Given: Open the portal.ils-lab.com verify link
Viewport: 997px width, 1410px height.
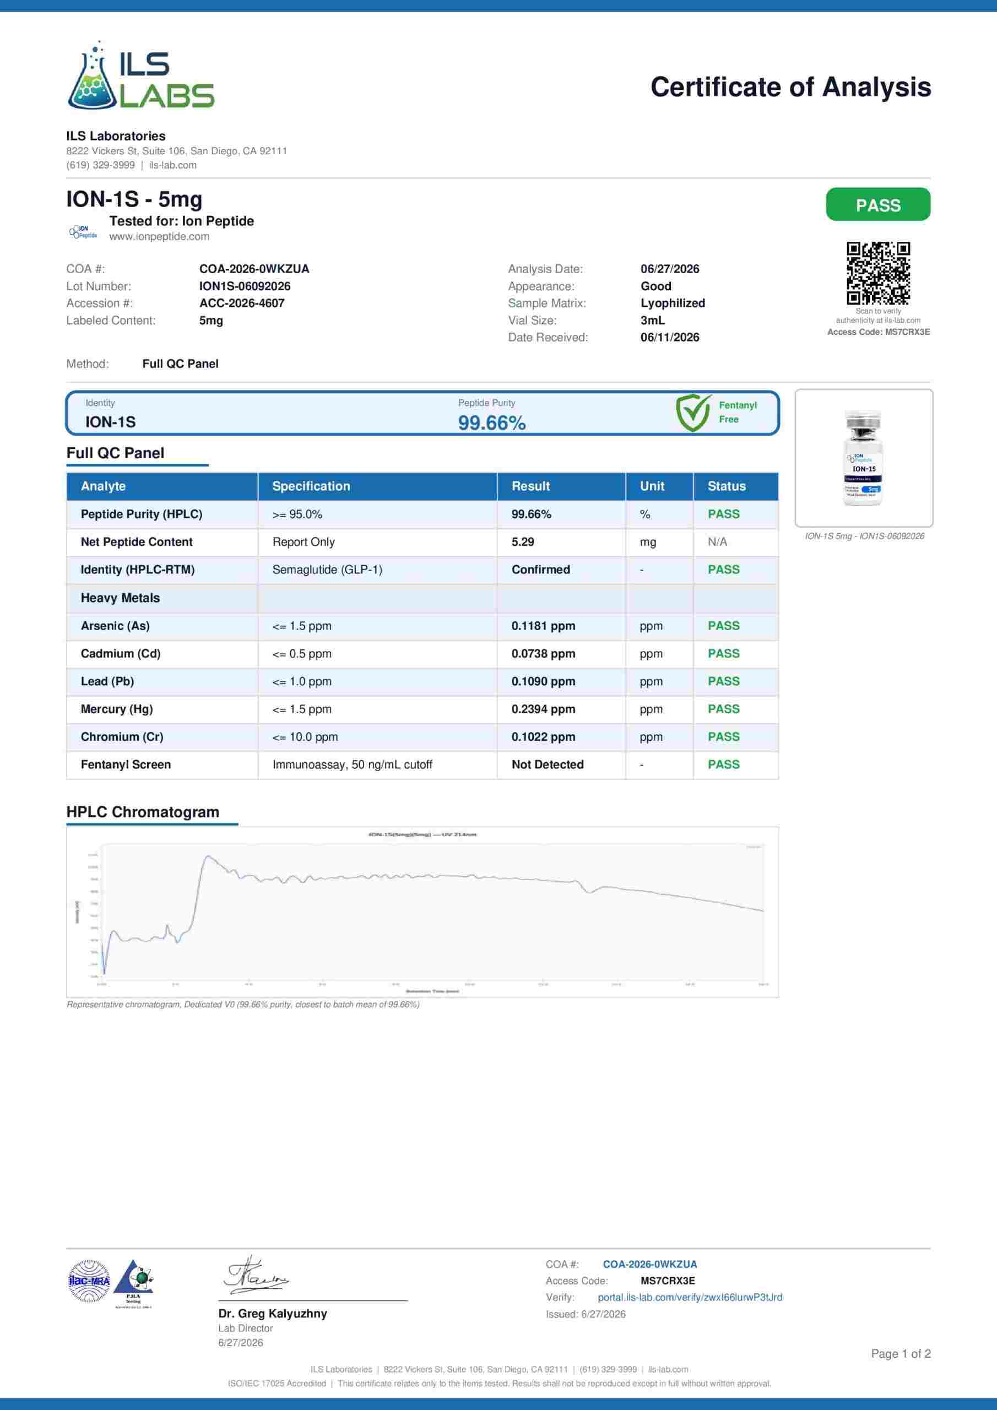Looking at the screenshot, I should tap(690, 1297).
